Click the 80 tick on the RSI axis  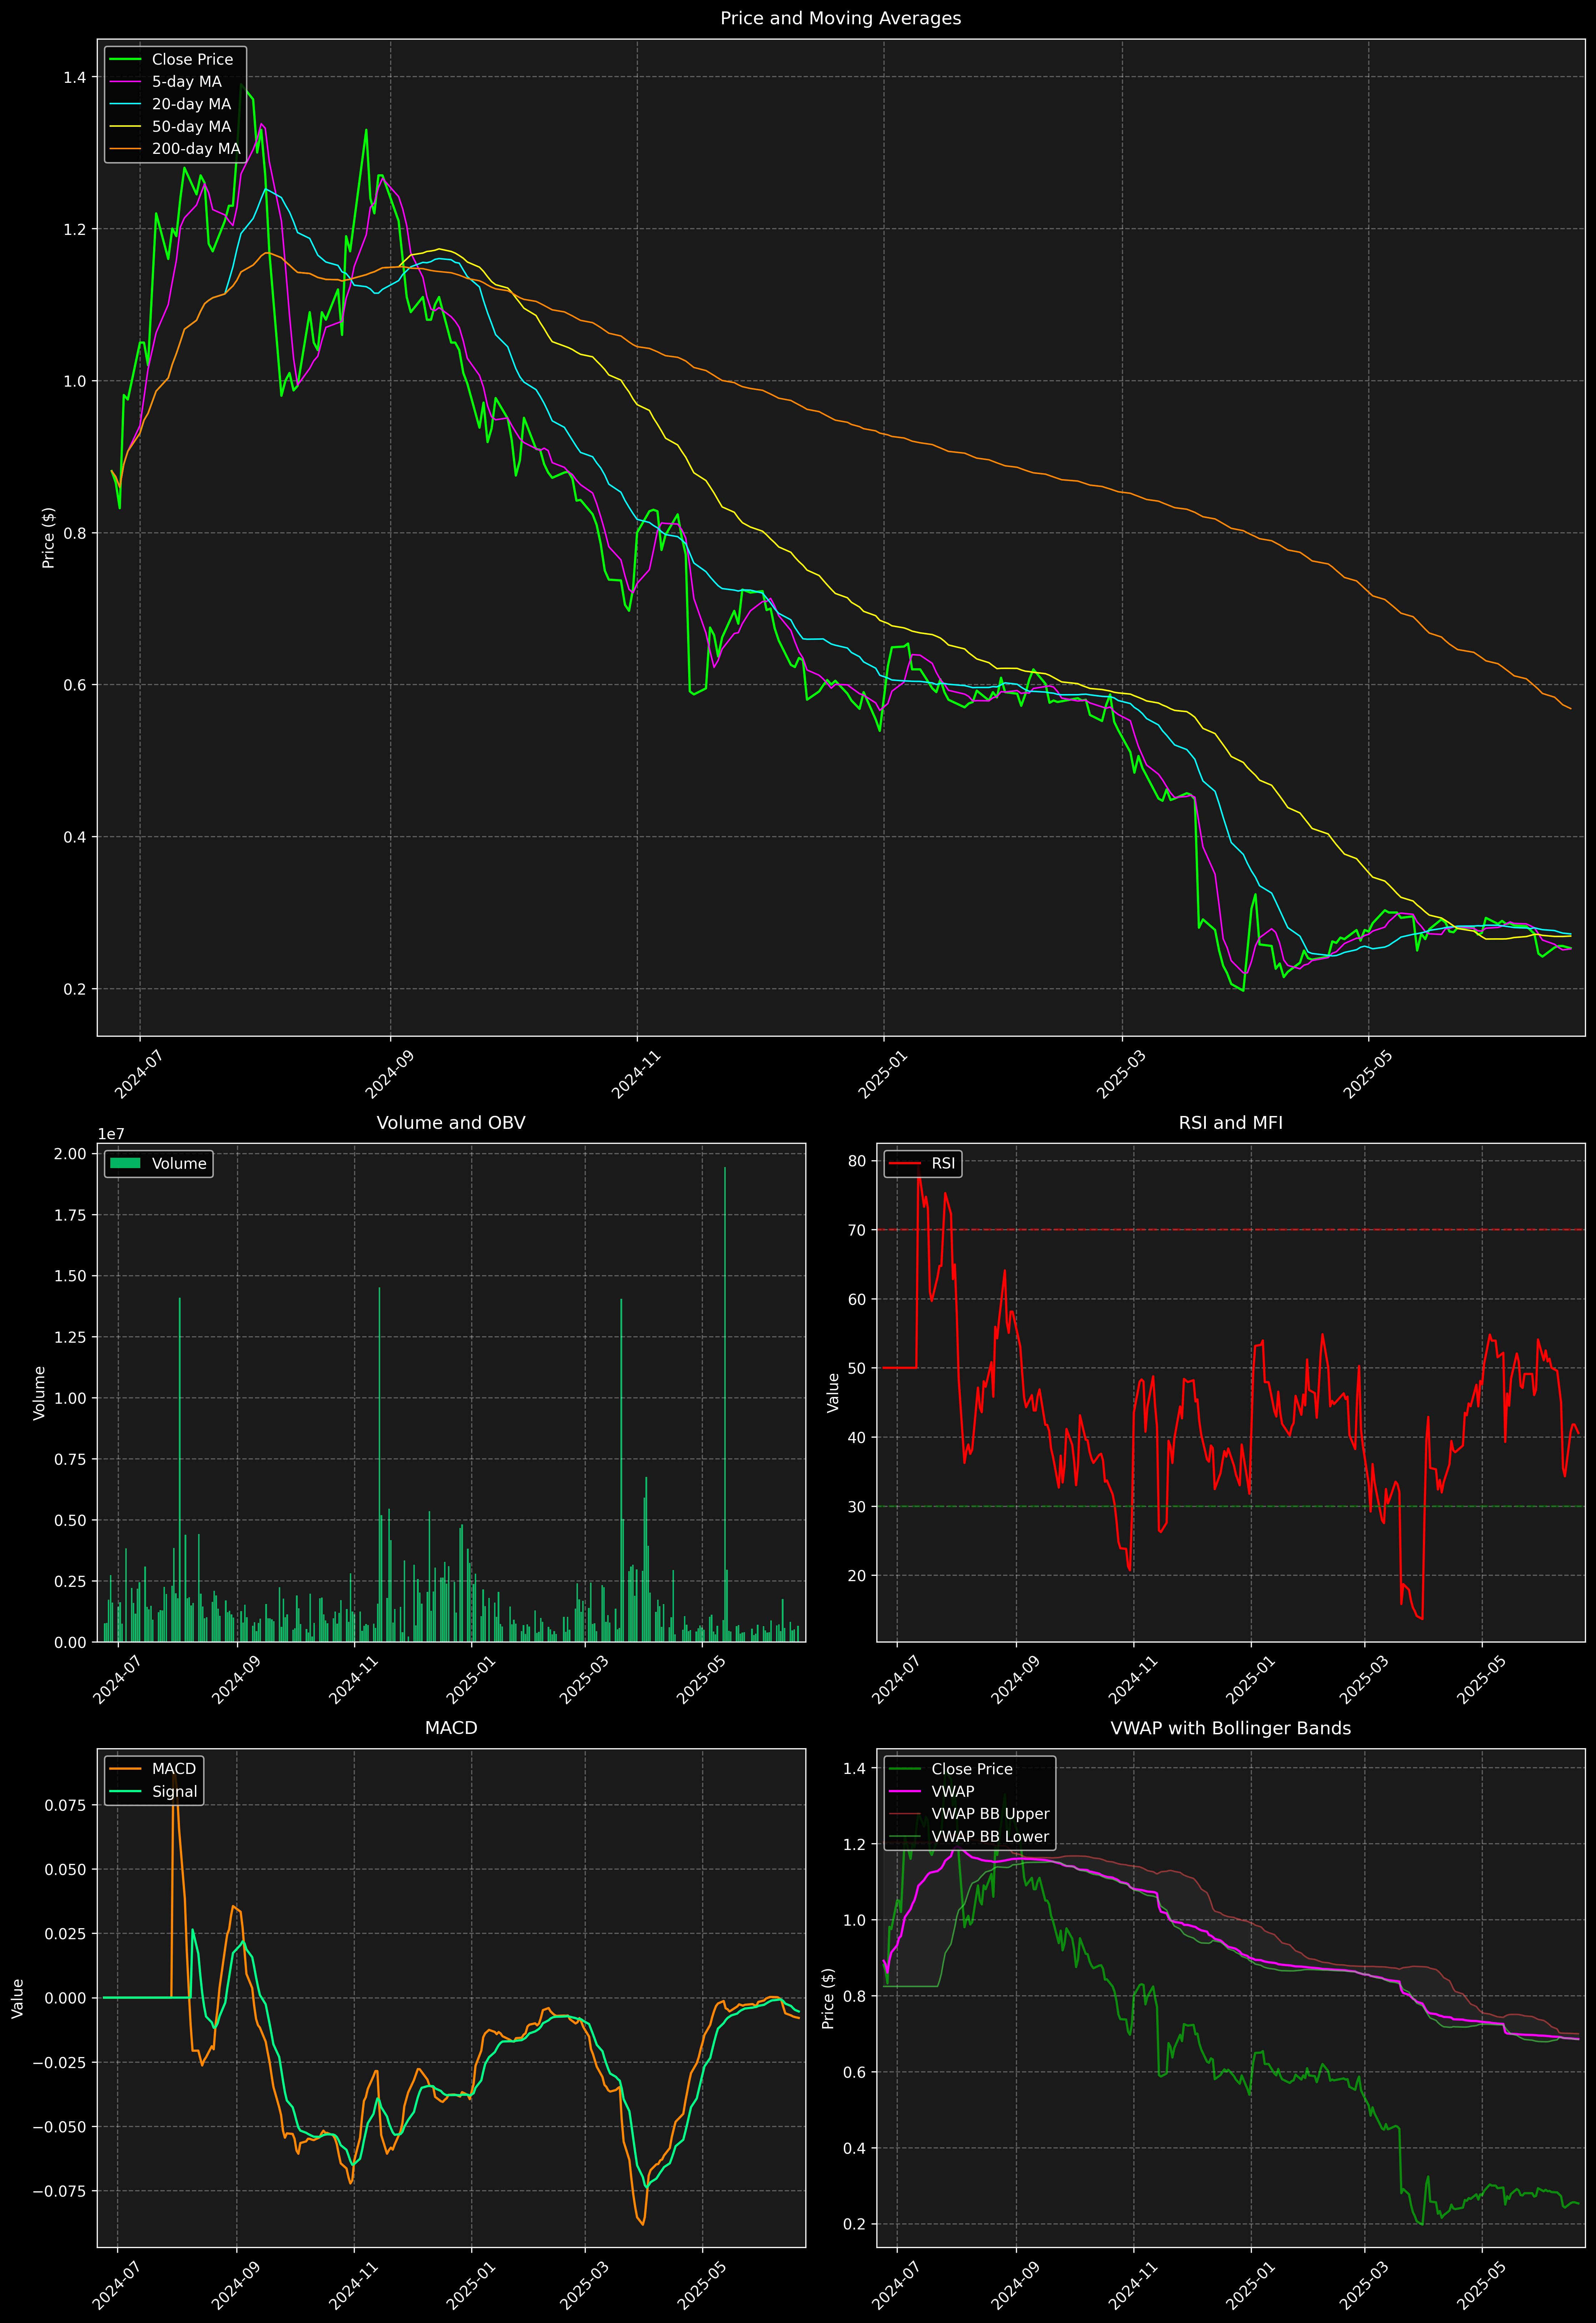pos(857,1161)
